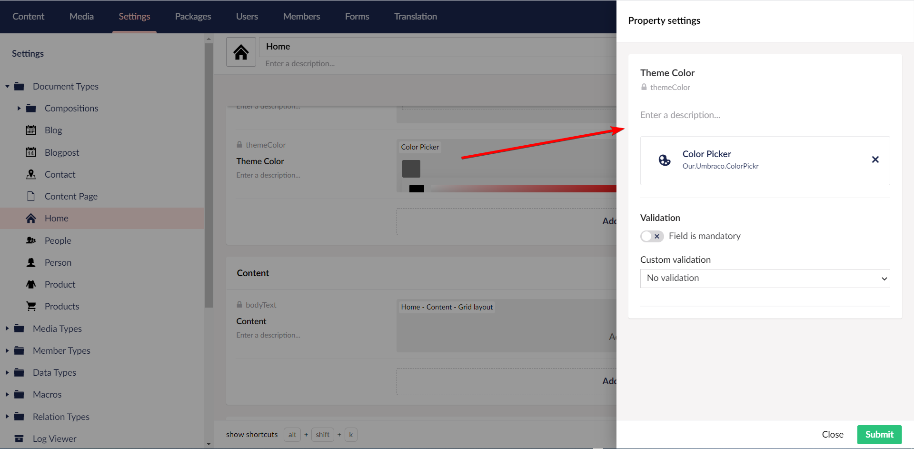Click the lock icon beside bodyText alias
Screen dimensions: 914x449
pos(239,304)
